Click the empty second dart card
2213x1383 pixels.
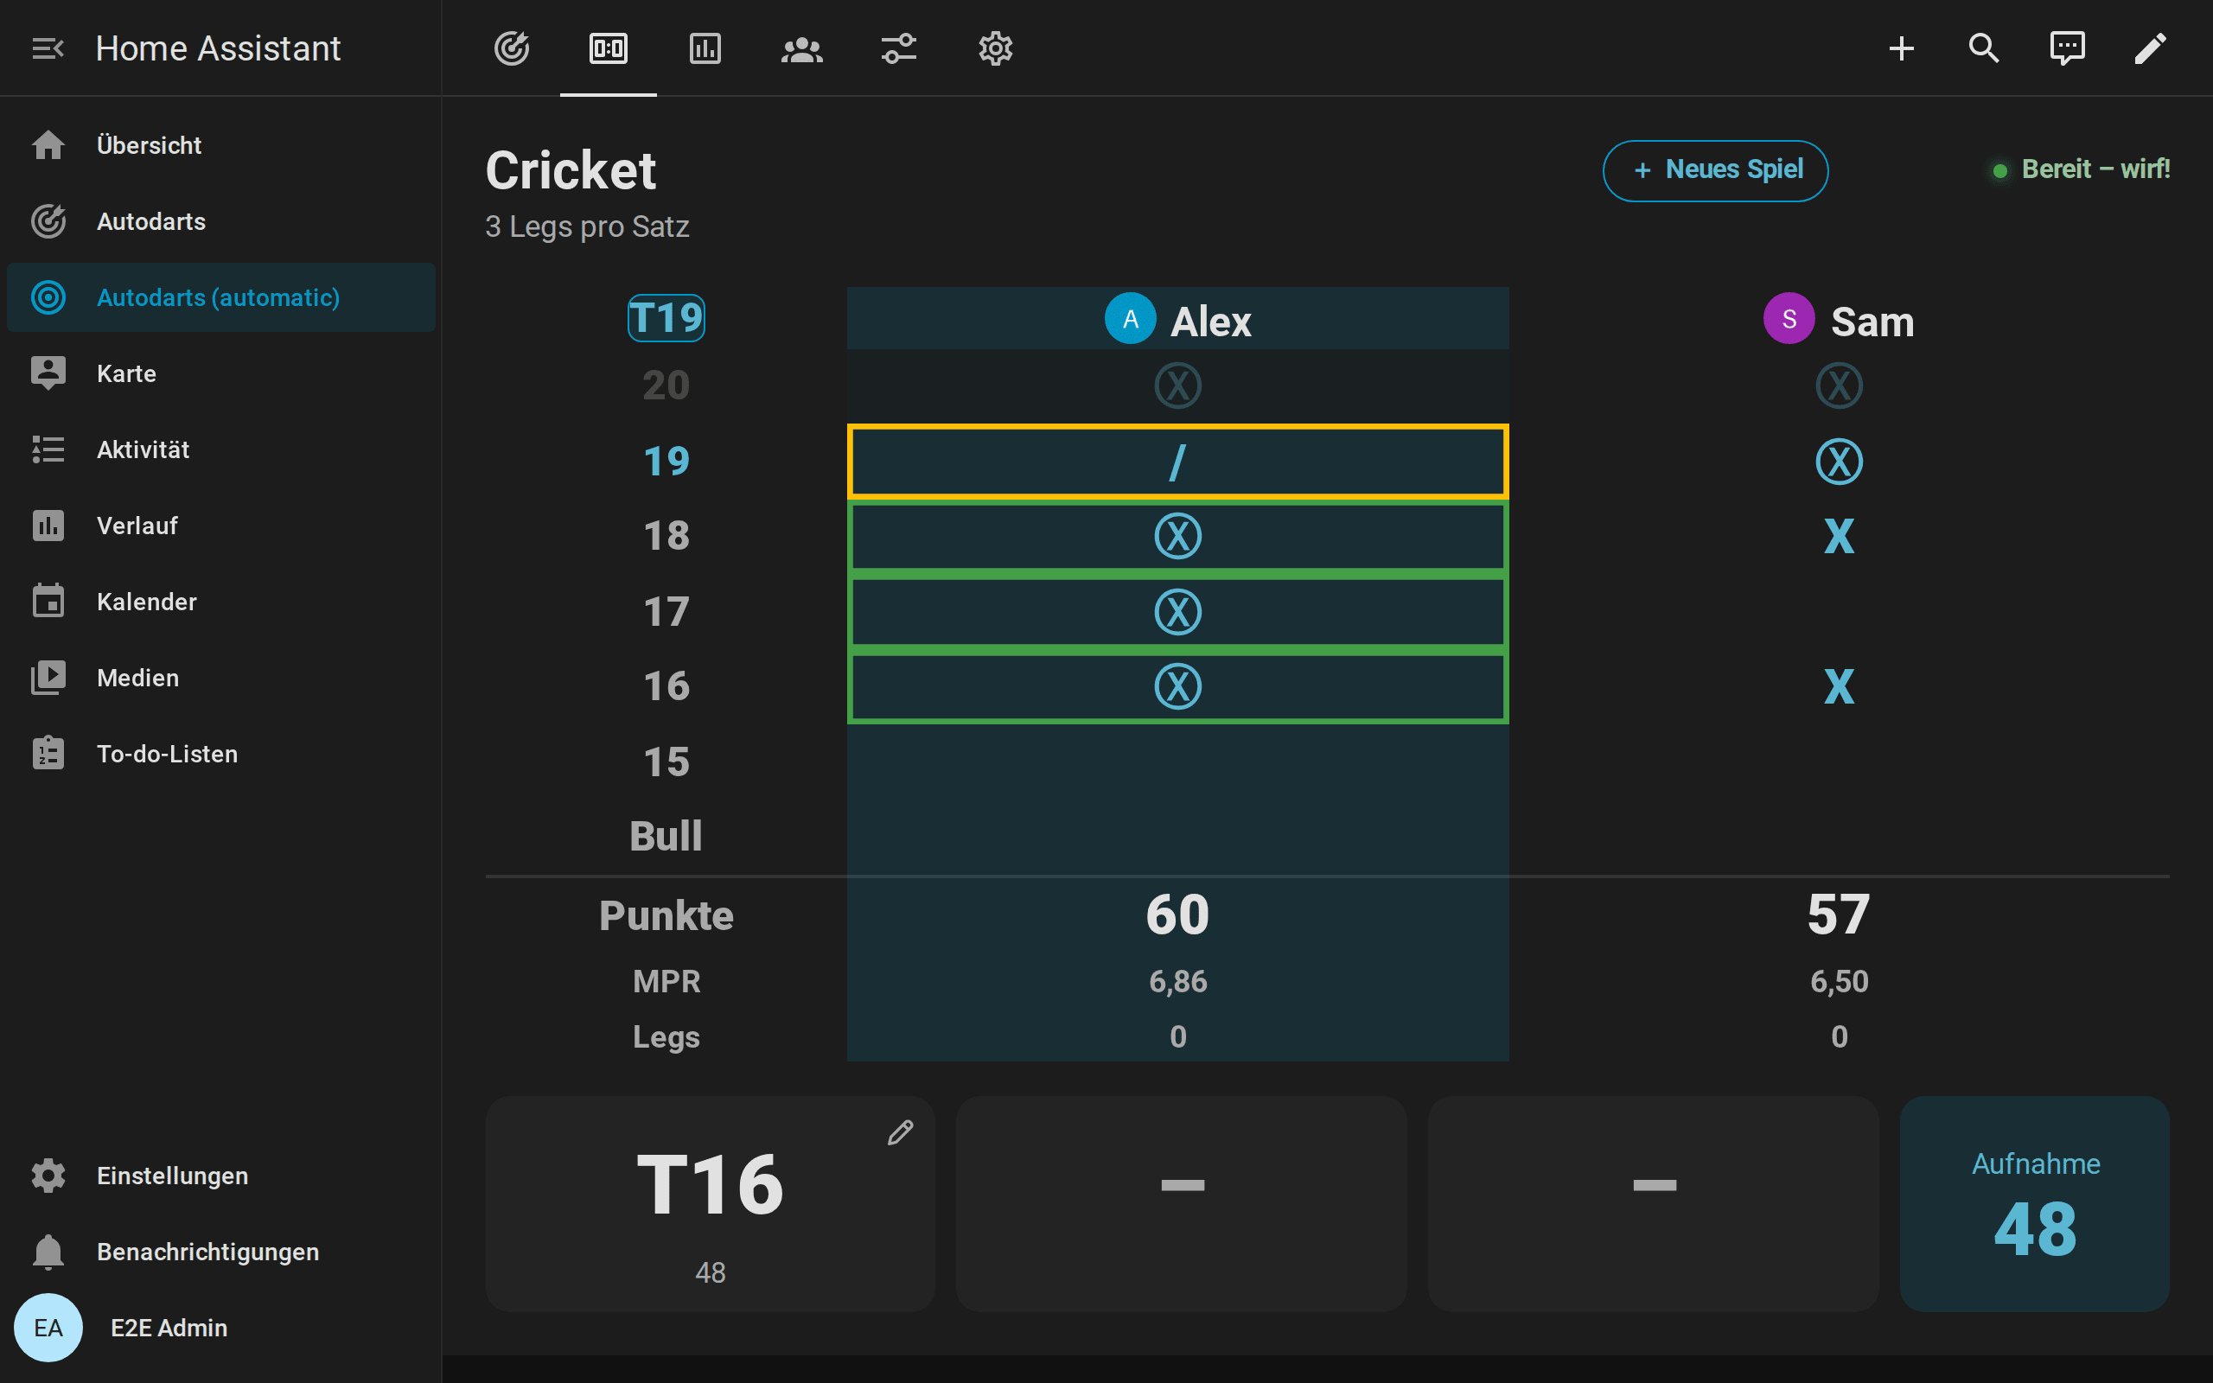pos(1182,1204)
